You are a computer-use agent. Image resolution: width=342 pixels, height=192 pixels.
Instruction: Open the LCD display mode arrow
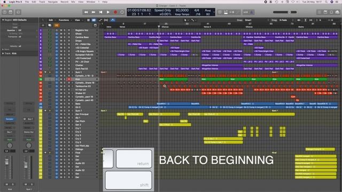(214, 12)
